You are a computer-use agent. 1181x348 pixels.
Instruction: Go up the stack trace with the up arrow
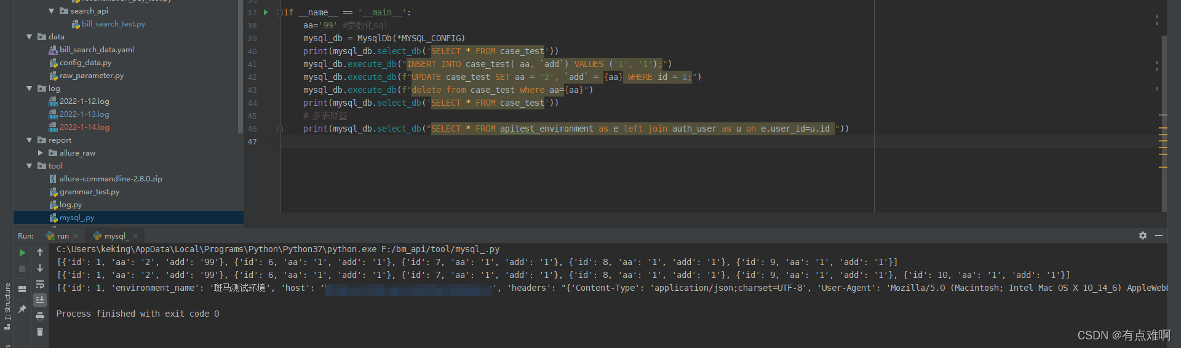tap(40, 253)
